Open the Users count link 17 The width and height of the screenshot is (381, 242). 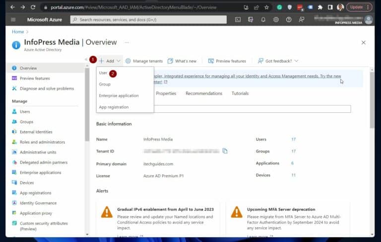pos(294,139)
